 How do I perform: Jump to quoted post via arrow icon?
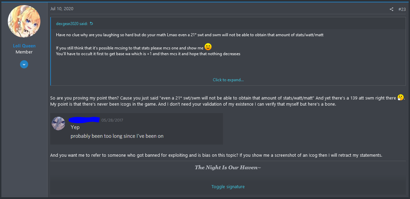[x=91, y=23]
